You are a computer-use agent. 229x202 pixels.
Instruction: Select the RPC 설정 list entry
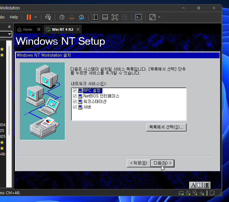coord(92,91)
